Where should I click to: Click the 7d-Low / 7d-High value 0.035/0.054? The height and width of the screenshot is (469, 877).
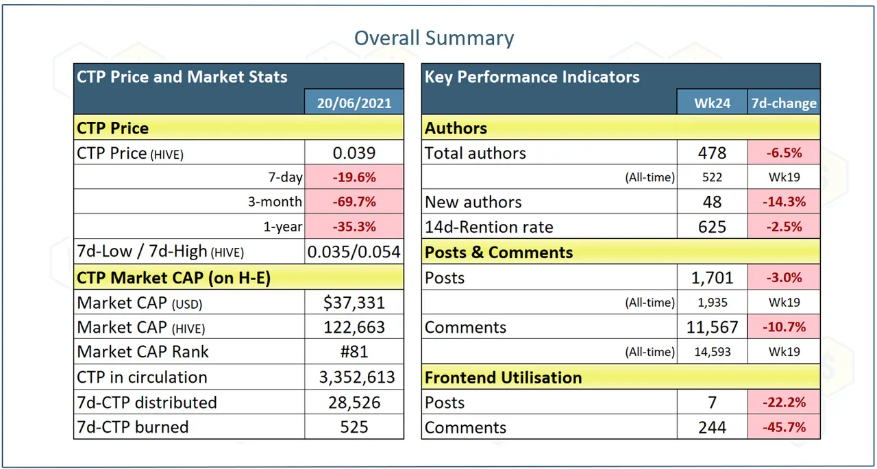click(x=354, y=251)
